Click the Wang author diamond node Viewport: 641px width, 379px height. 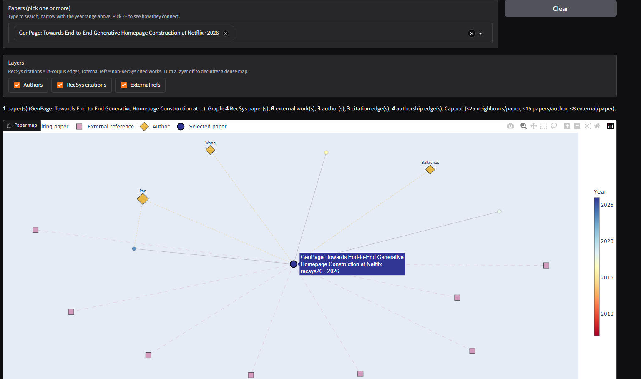tap(210, 150)
